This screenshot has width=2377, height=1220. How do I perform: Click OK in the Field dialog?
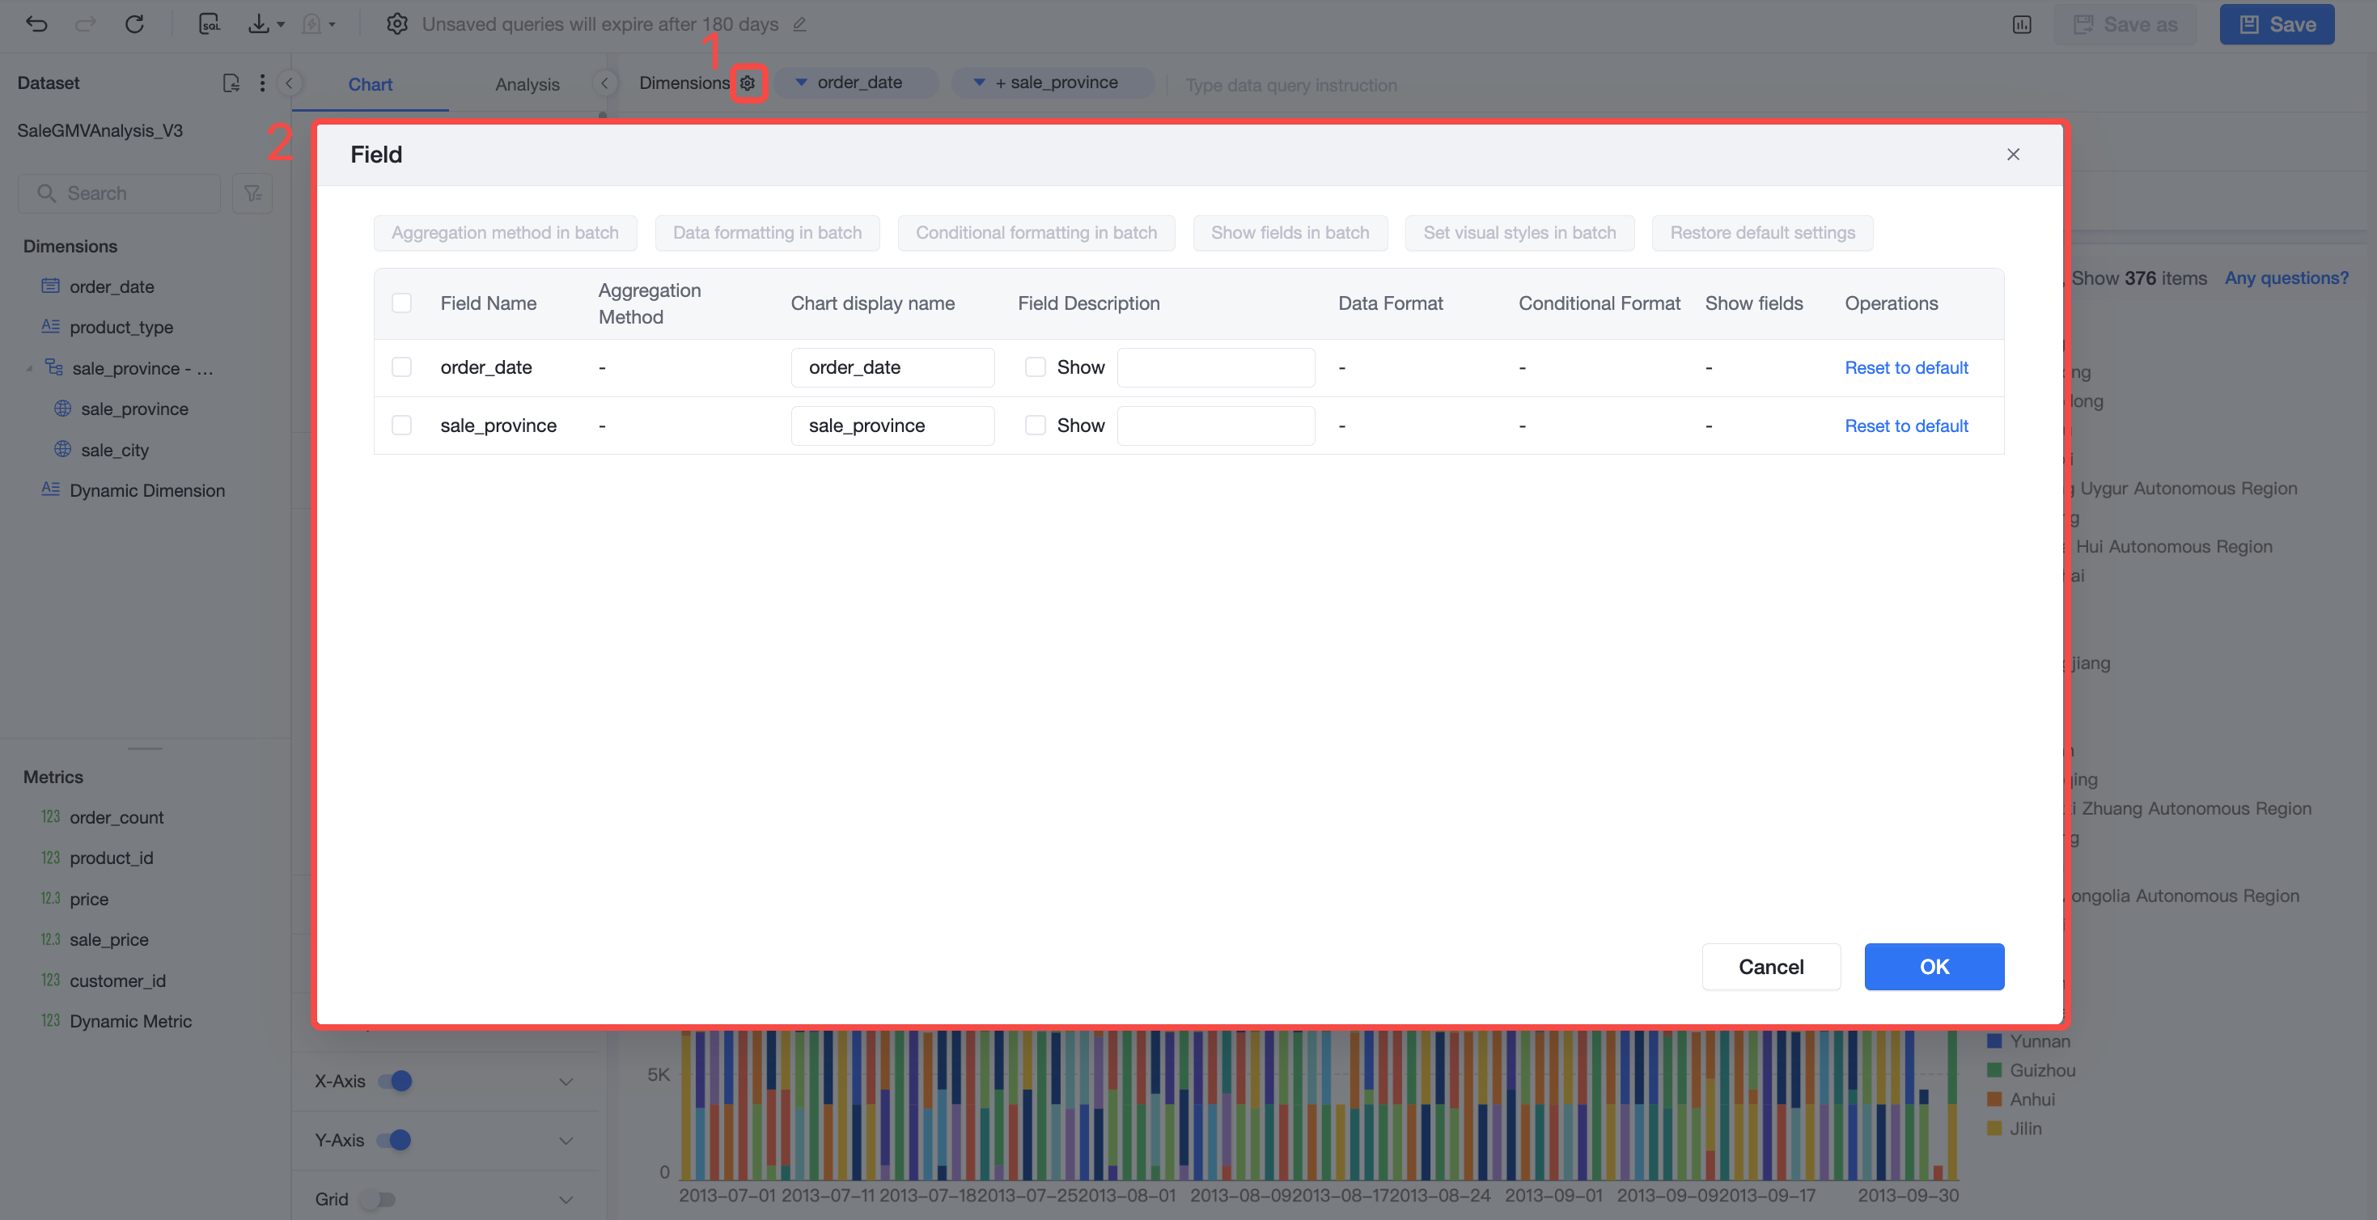point(1934,966)
